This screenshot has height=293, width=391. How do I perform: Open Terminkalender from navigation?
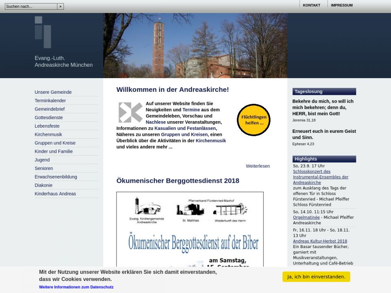(x=50, y=101)
